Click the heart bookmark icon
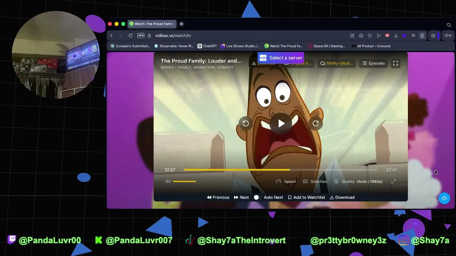Image resolution: width=456 pixels, height=256 pixels. click(x=387, y=36)
